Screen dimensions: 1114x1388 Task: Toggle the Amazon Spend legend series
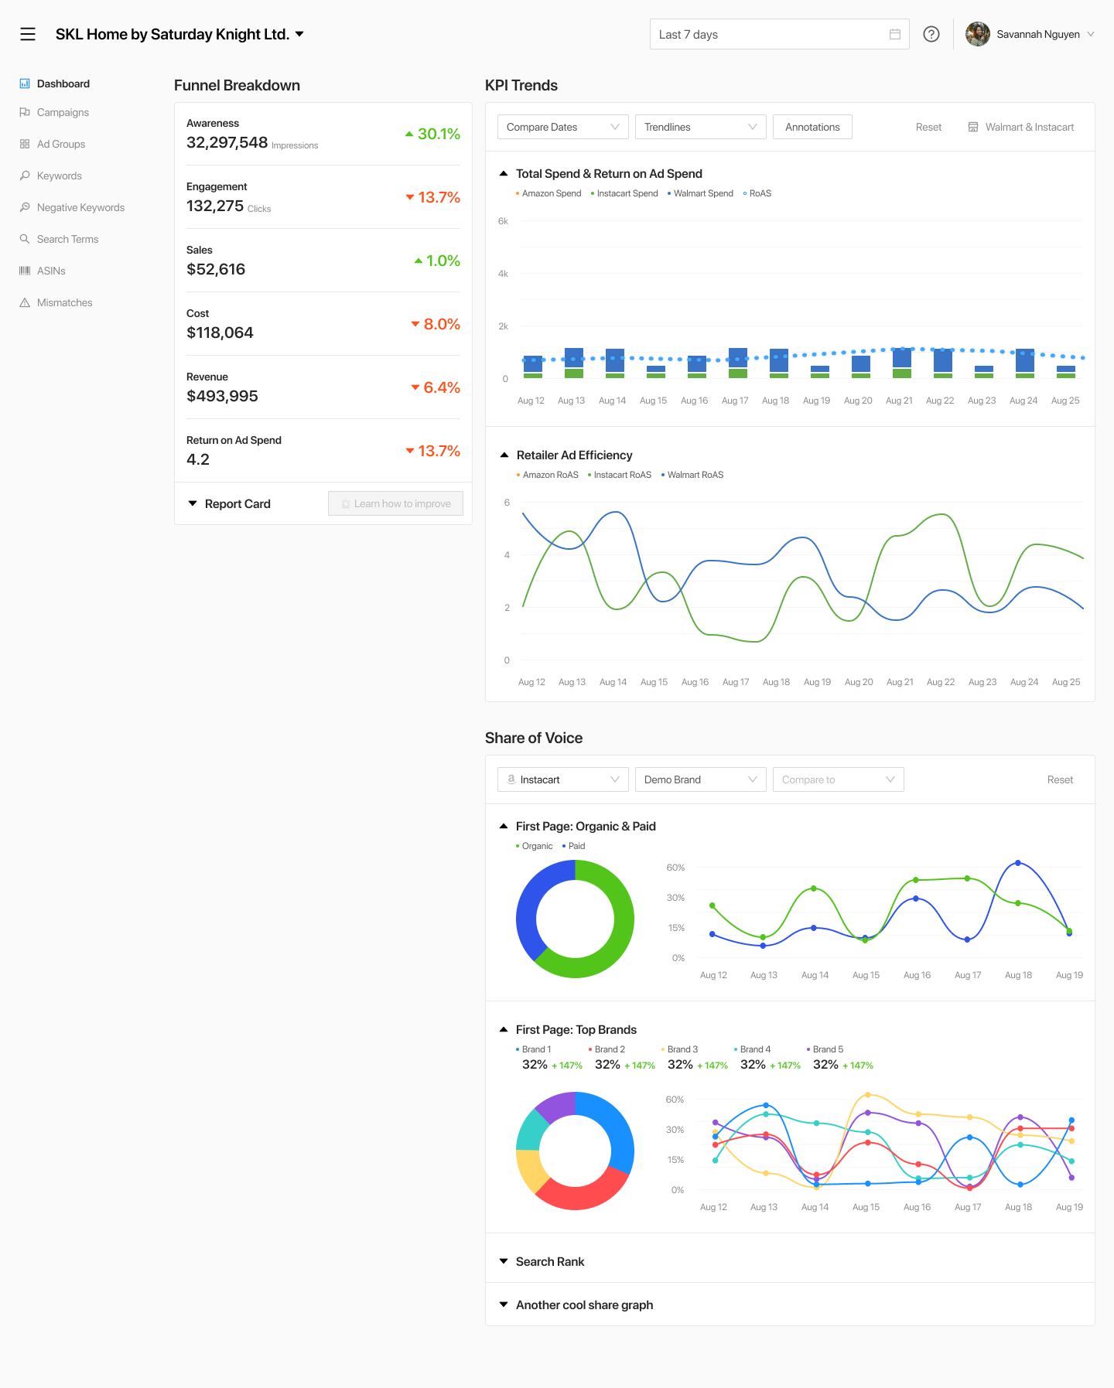tap(551, 193)
